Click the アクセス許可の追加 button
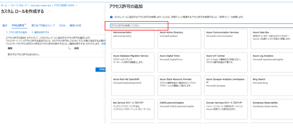Image resolution: width=293 pixels, height=132 pixels. (x=16, y=32)
